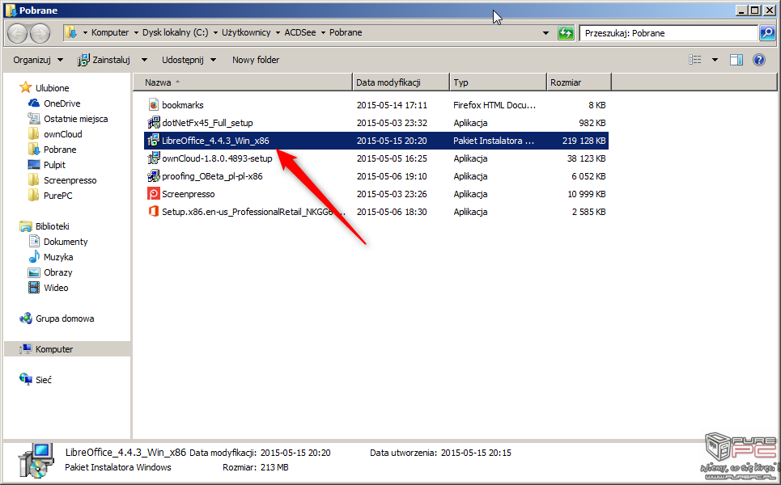Image resolution: width=781 pixels, height=485 pixels.
Task: Click the bookmarks file icon
Action: [154, 105]
